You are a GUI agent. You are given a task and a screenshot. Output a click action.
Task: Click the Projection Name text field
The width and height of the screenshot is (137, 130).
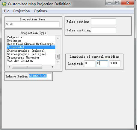[x=33, y=24]
